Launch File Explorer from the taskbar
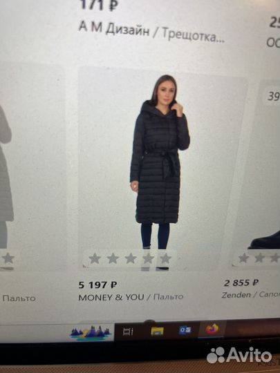 point(157,331)
